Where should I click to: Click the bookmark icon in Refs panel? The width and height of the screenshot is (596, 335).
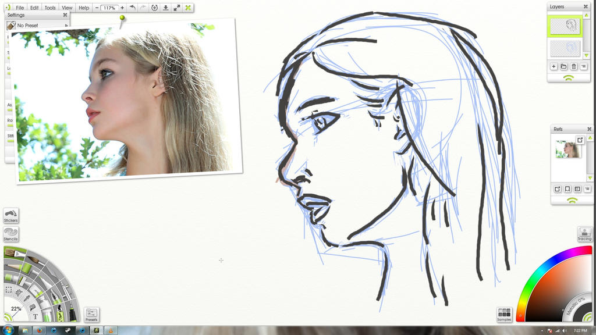coord(567,189)
